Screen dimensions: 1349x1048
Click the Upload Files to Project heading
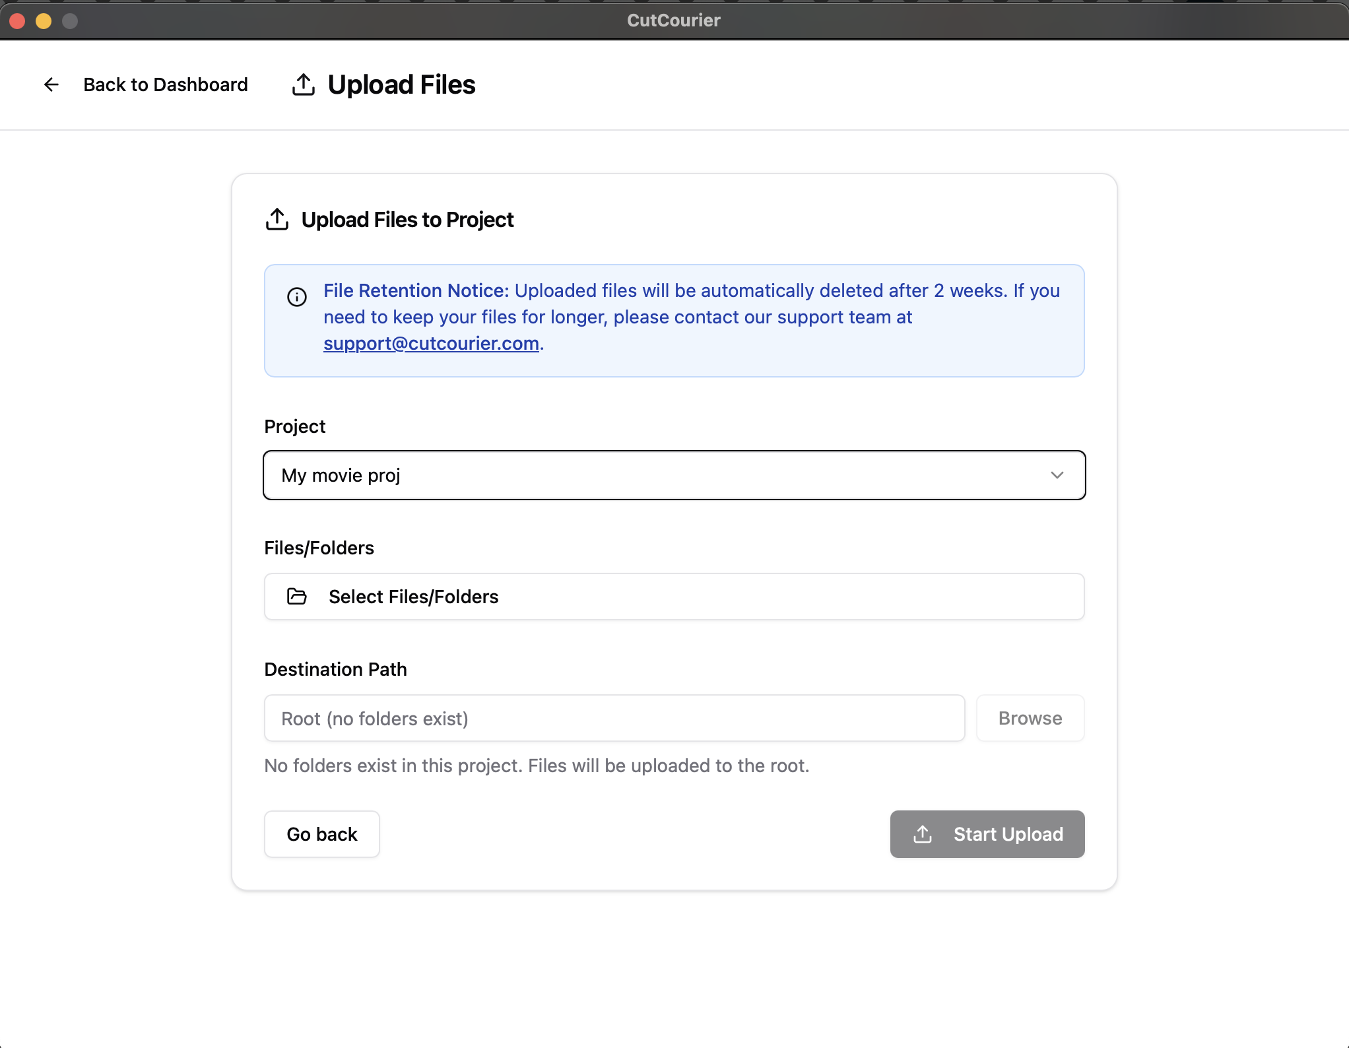click(407, 220)
